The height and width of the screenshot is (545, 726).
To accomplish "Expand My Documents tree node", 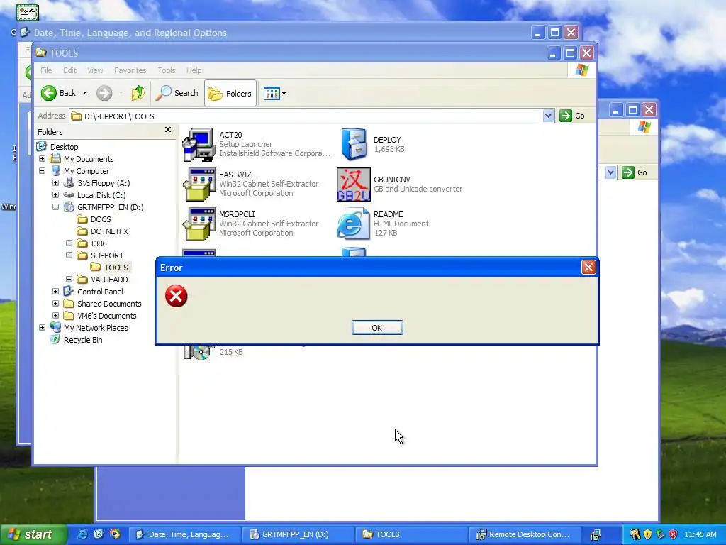I will pos(42,159).
